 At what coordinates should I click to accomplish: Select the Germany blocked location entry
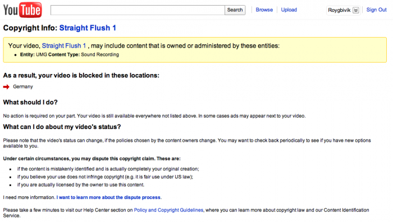tap(23, 86)
